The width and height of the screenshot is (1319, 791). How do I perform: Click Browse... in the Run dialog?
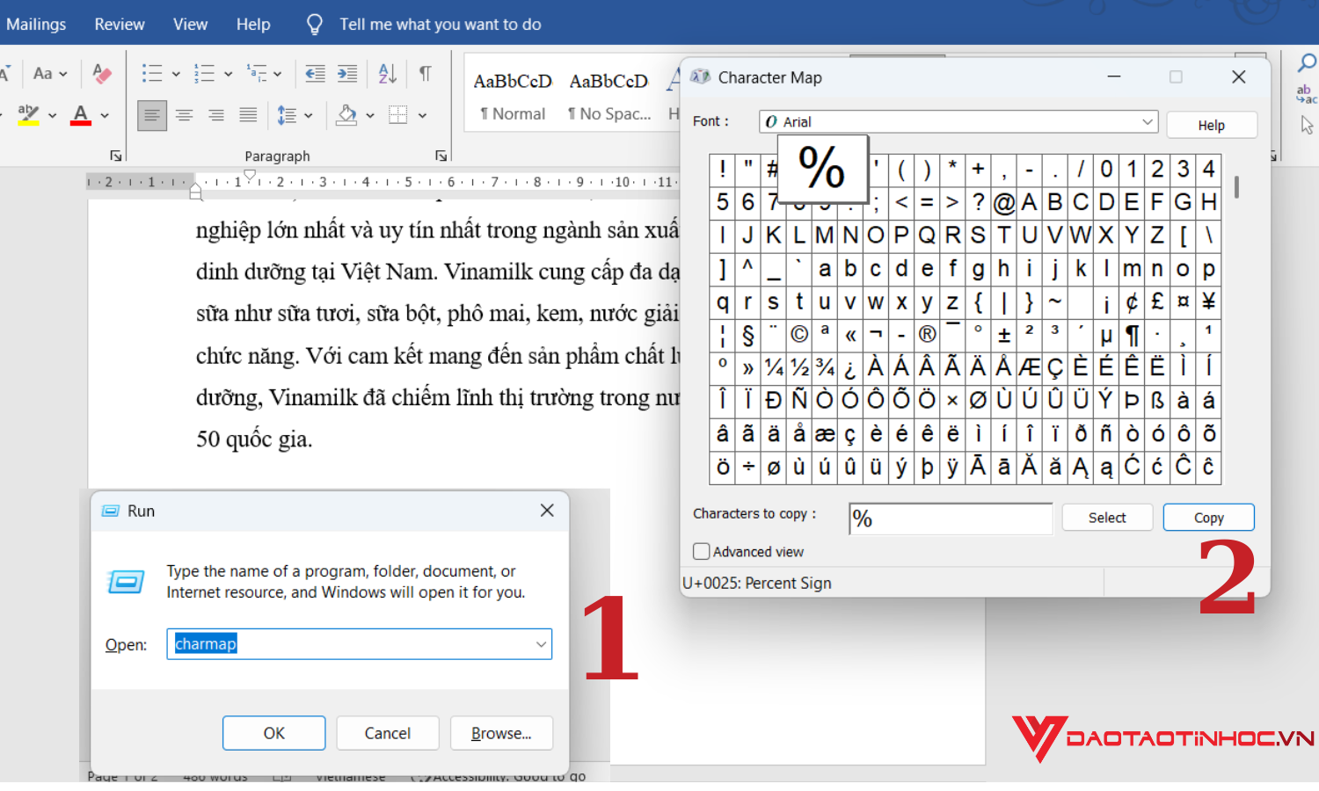[501, 733]
